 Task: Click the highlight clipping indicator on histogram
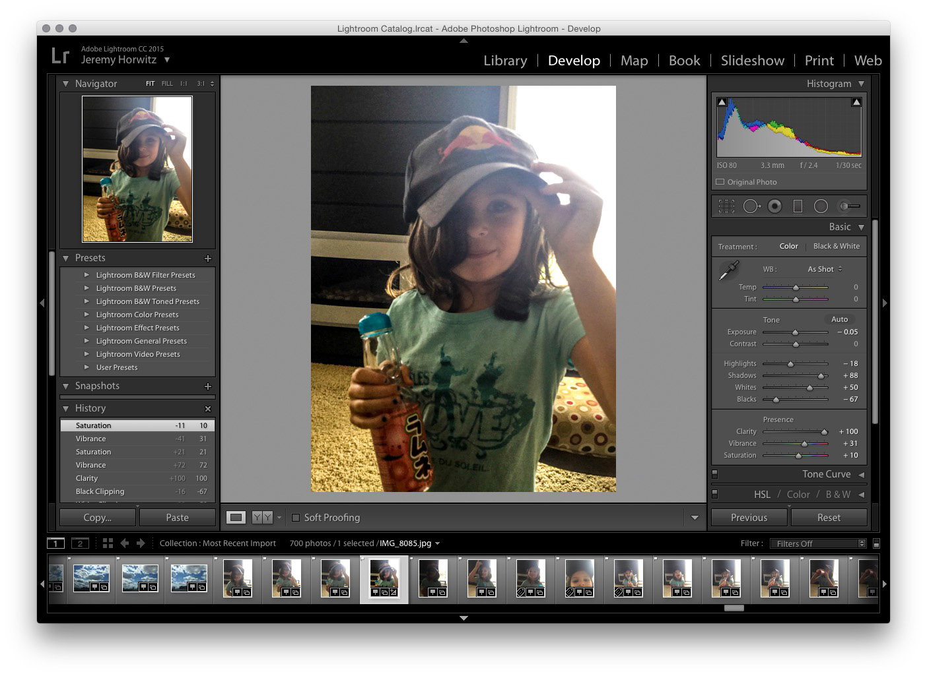coord(856,101)
